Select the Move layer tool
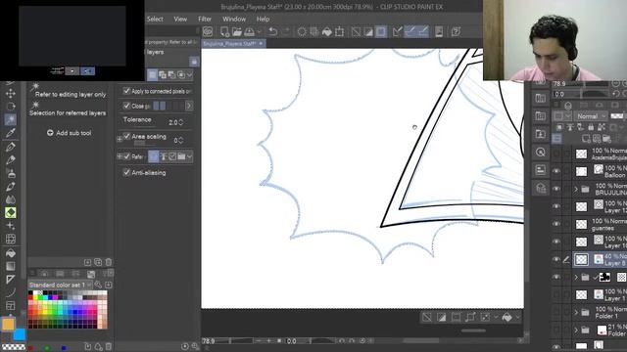This screenshot has width=627, height=352. click(11, 94)
